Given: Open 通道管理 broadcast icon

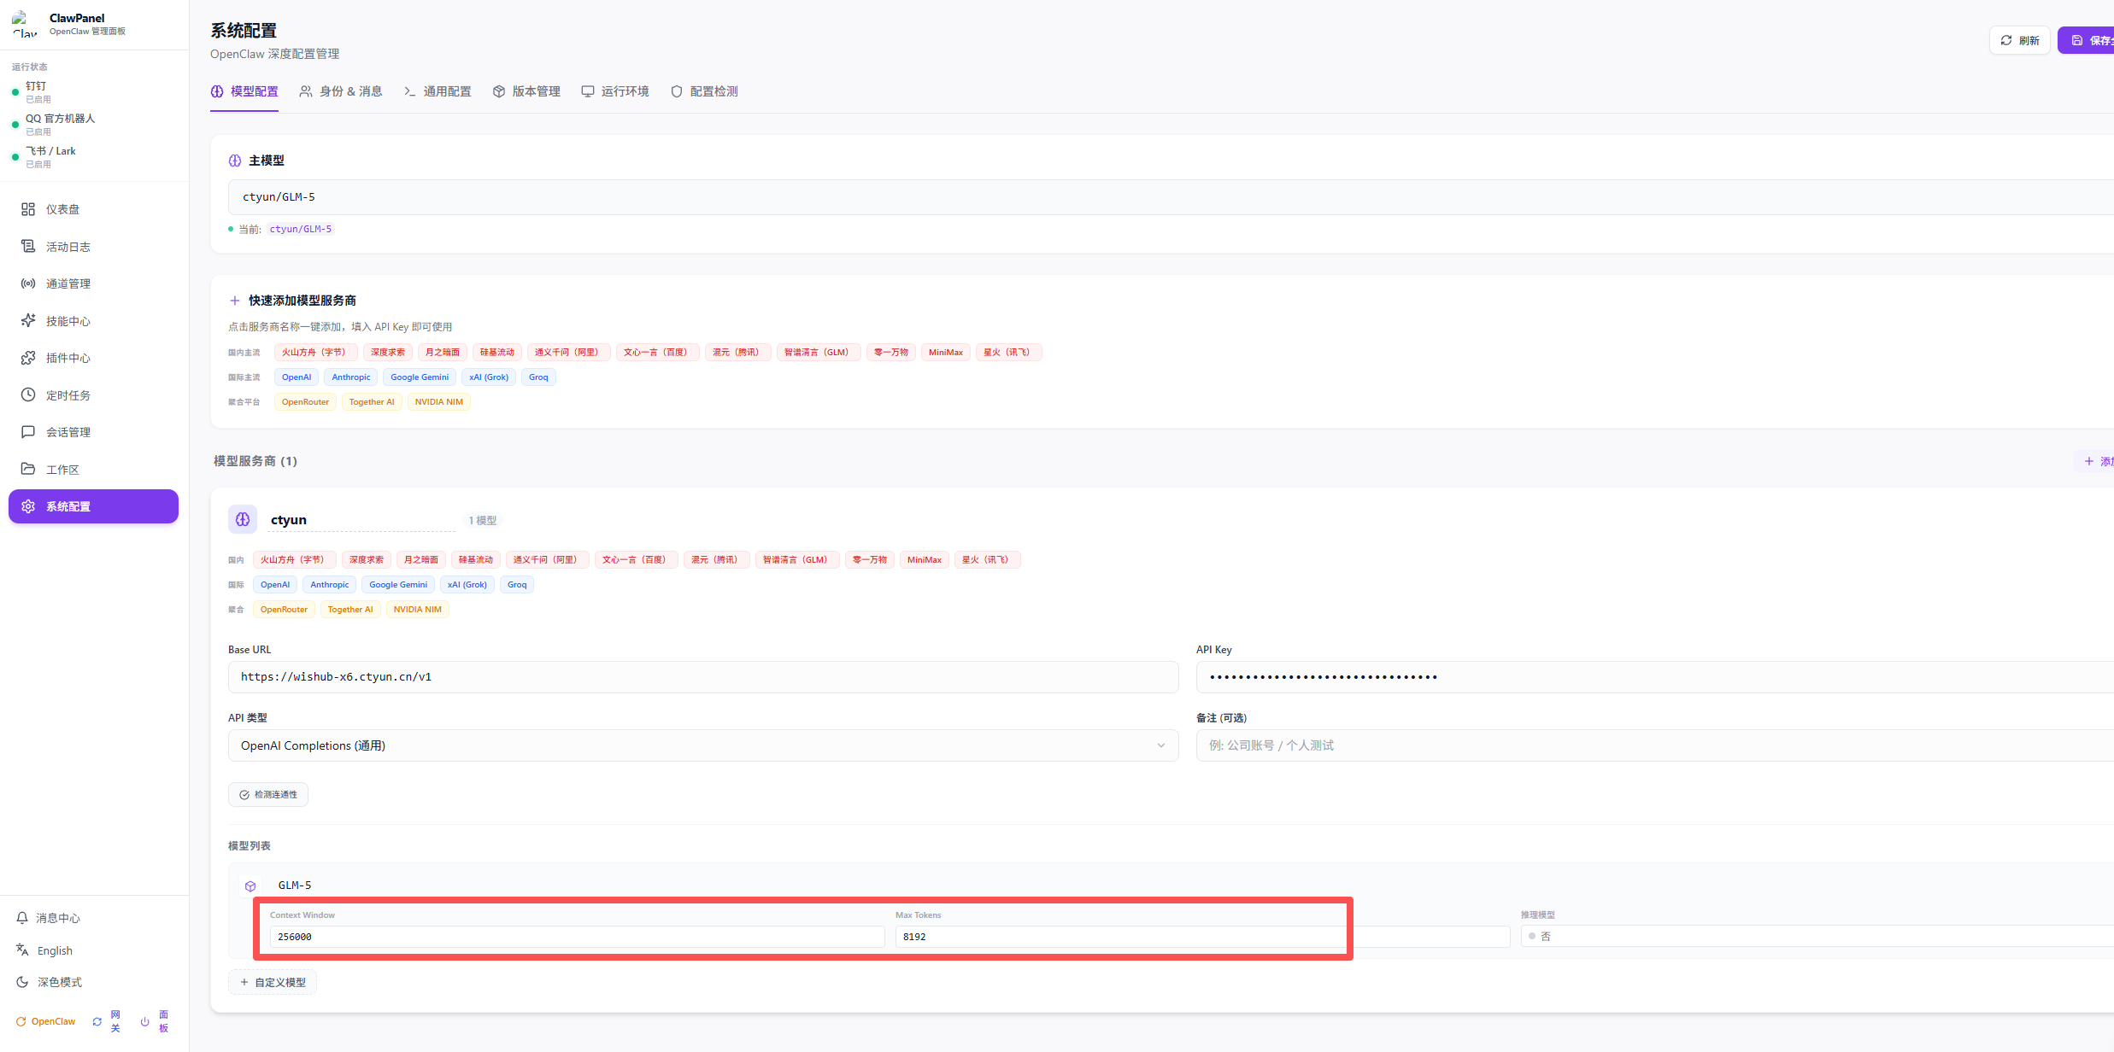Looking at the screenshot, I should [x=28, y=283].
